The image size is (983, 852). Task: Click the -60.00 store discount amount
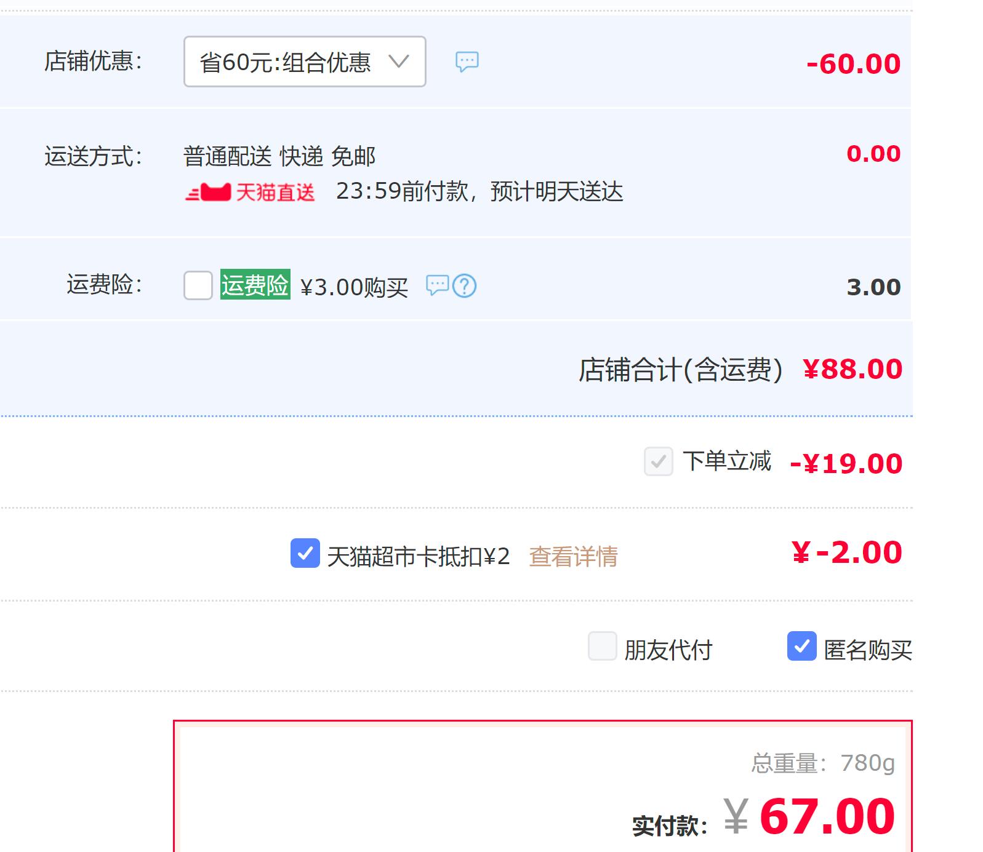coord(853,64)
